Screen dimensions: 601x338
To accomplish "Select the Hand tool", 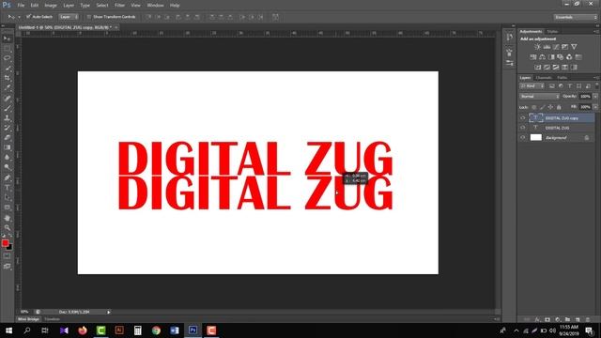I will (x=7, y=218).
